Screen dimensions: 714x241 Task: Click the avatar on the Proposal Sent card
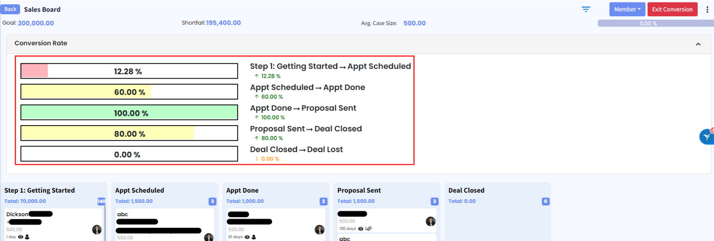pyautogui.click(x=430, y=221)
